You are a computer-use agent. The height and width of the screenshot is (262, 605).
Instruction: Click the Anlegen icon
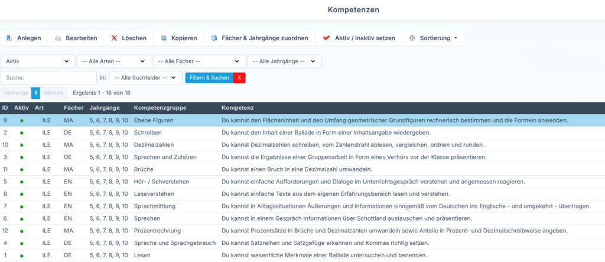[9, 38]
